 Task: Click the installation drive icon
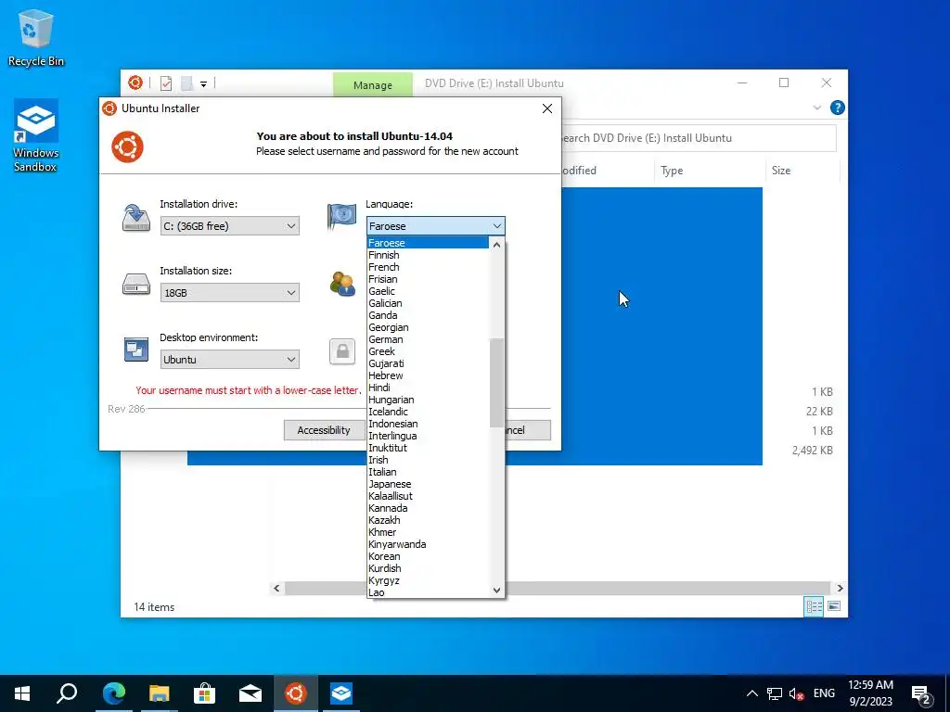click(136, 218)
